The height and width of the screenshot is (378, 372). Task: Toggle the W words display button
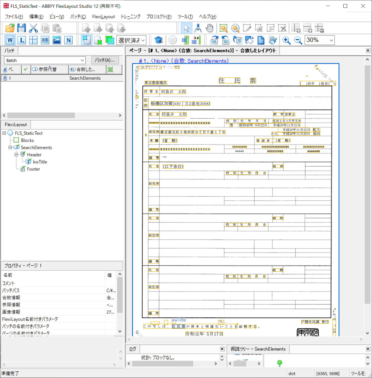click(10, 40)
